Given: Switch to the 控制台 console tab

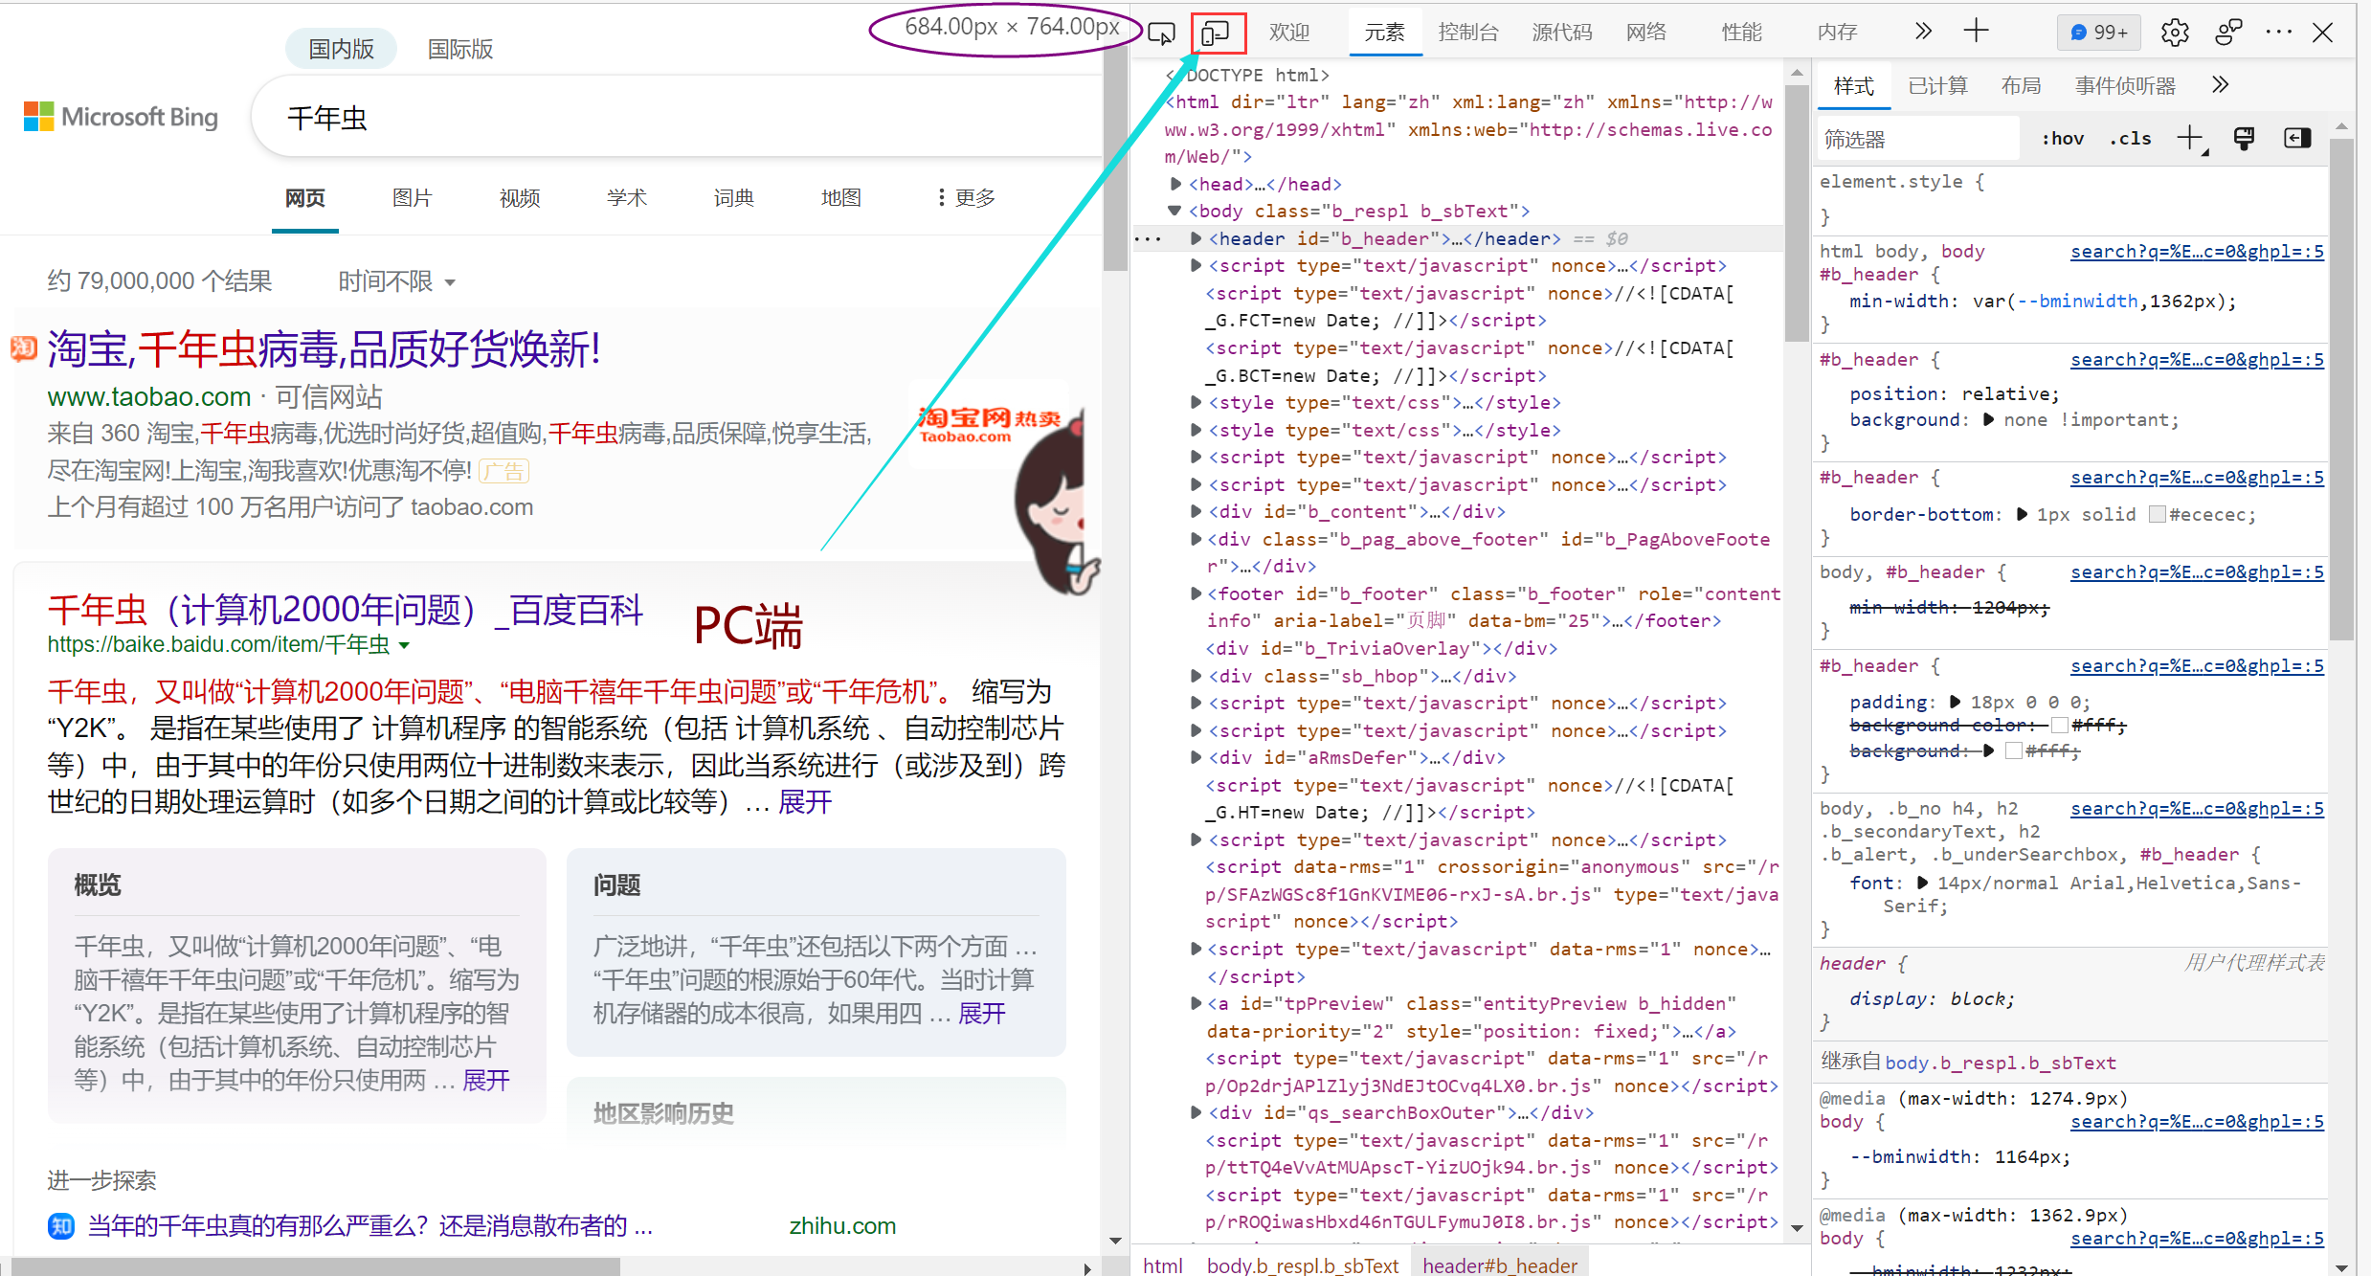Looking at the screenshot, I should point(1467,33).
